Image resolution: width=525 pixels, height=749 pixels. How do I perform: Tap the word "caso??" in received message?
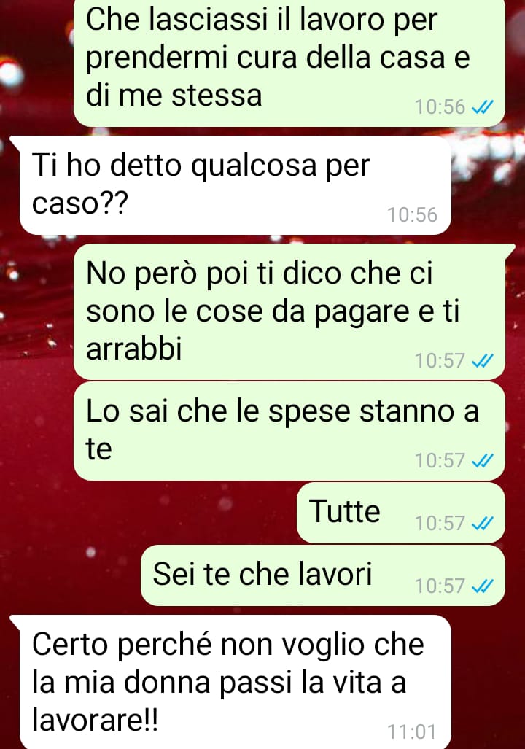[80, 204]
